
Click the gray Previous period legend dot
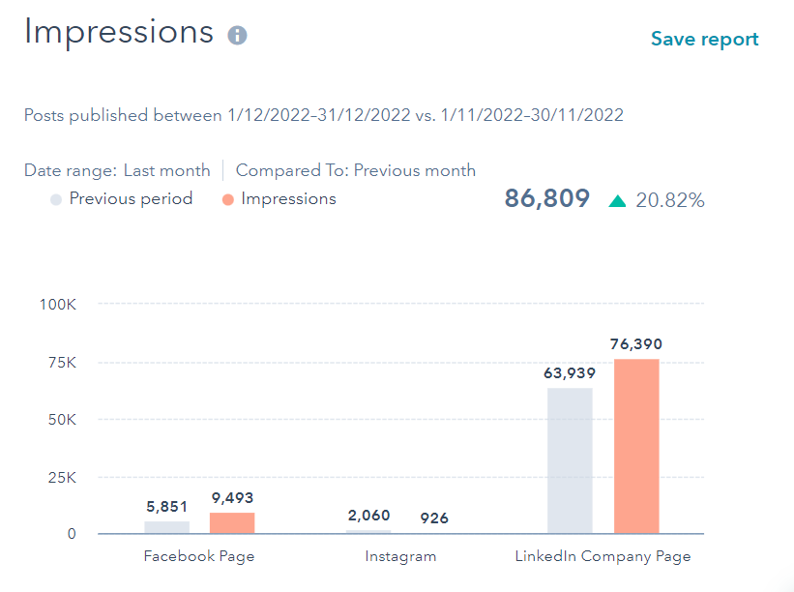[55, 199]
